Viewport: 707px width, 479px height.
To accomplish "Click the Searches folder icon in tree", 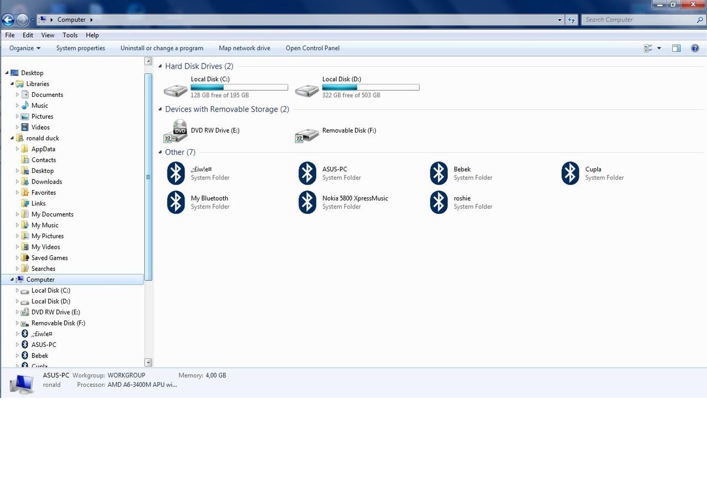I will coord(25,269).
